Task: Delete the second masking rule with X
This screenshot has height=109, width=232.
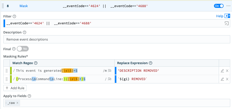Action: [227, 79]
